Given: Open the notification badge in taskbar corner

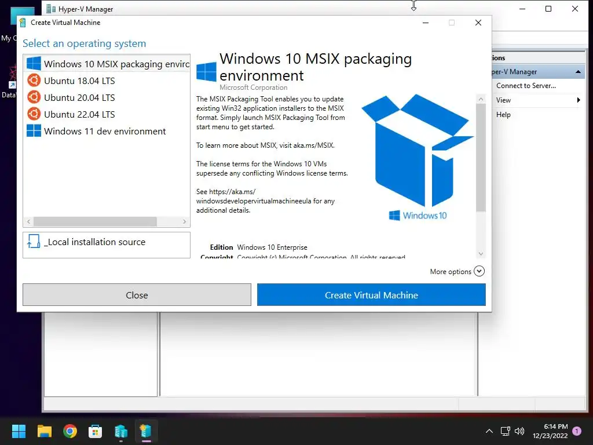Looking at the screenshot, I should click(x=577, y=431).
